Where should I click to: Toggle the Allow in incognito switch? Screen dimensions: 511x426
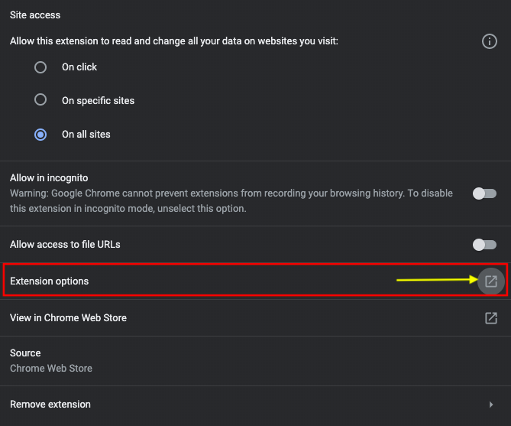484,193
